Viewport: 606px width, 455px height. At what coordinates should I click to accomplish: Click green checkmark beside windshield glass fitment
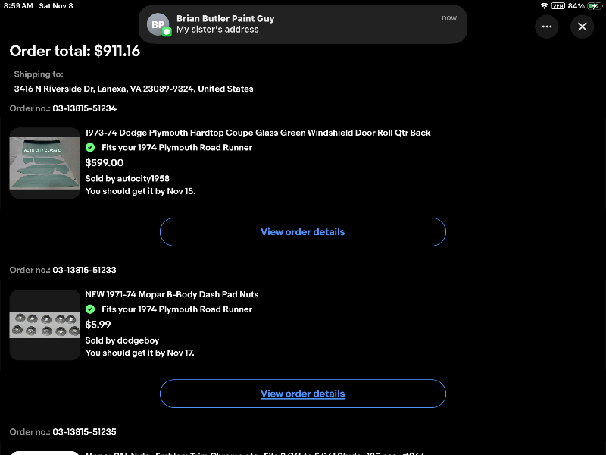pos(90,148)
